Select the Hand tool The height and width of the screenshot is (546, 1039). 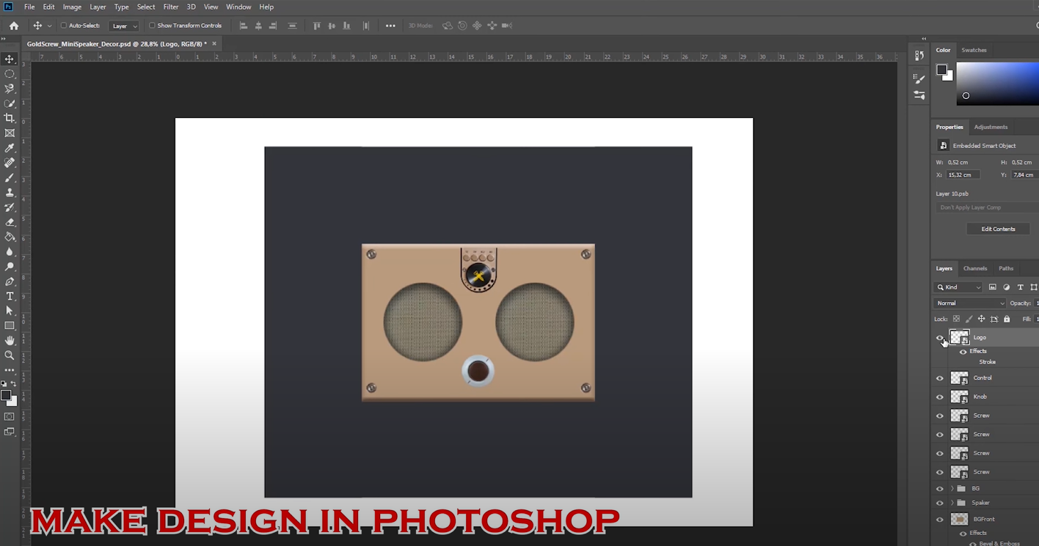10,341
